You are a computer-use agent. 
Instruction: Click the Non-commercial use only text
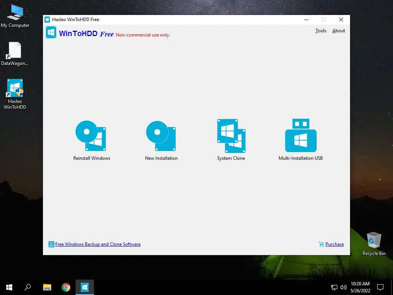tap(143, 35)
